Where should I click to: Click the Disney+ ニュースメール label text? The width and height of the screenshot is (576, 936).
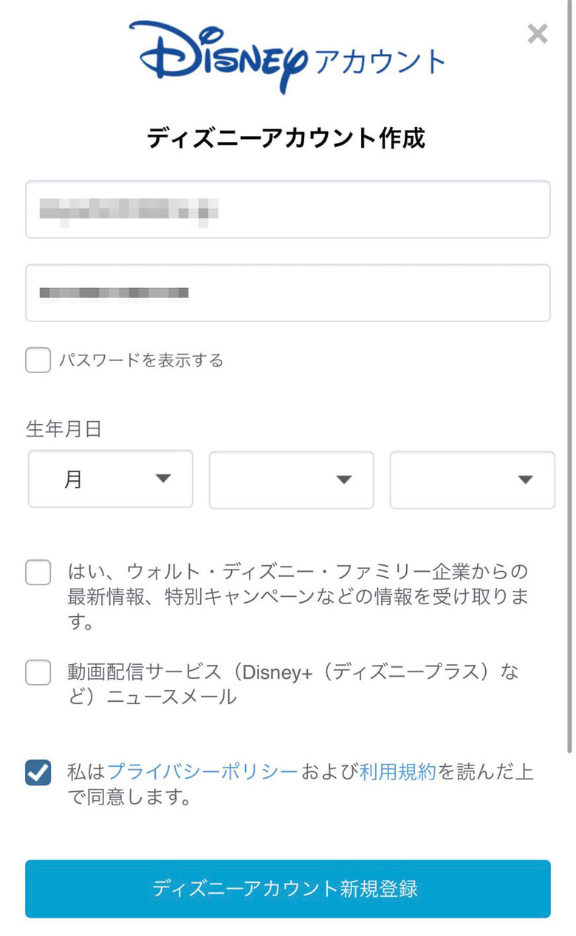(x=293, y=683)
